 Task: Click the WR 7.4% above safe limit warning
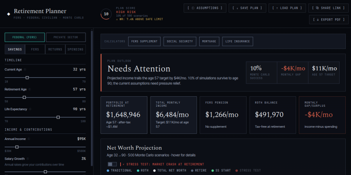140,19
